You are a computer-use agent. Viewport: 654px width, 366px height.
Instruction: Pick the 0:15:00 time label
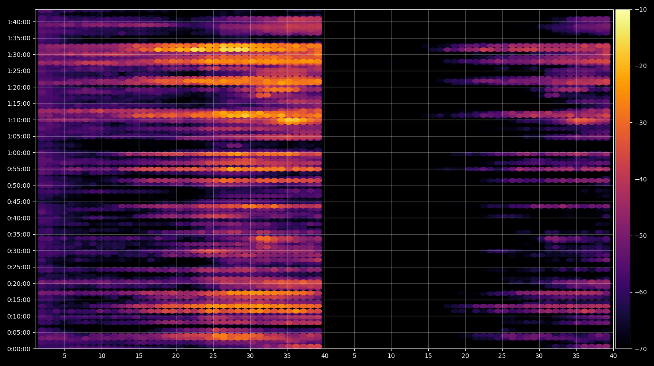point(19,300)
